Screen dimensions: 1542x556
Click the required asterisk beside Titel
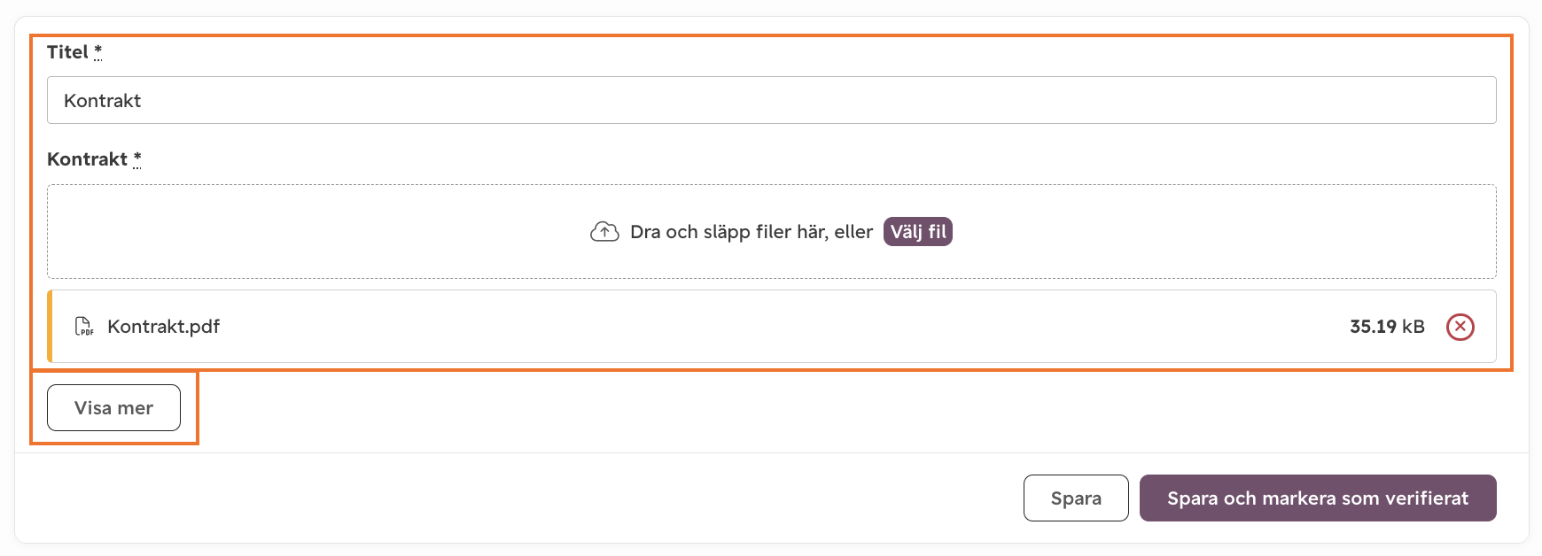point(97,51)
